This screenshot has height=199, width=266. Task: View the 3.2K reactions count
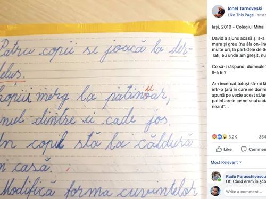232,137
